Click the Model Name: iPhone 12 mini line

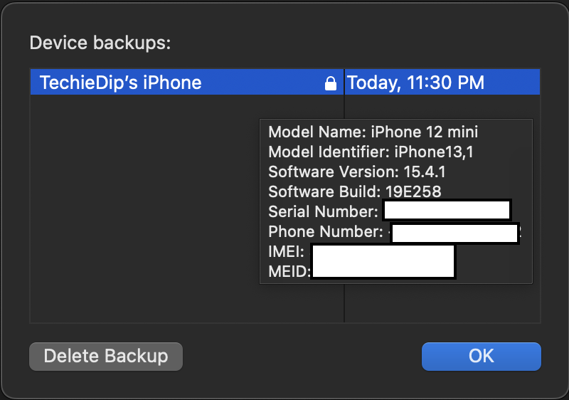[373, 132]
